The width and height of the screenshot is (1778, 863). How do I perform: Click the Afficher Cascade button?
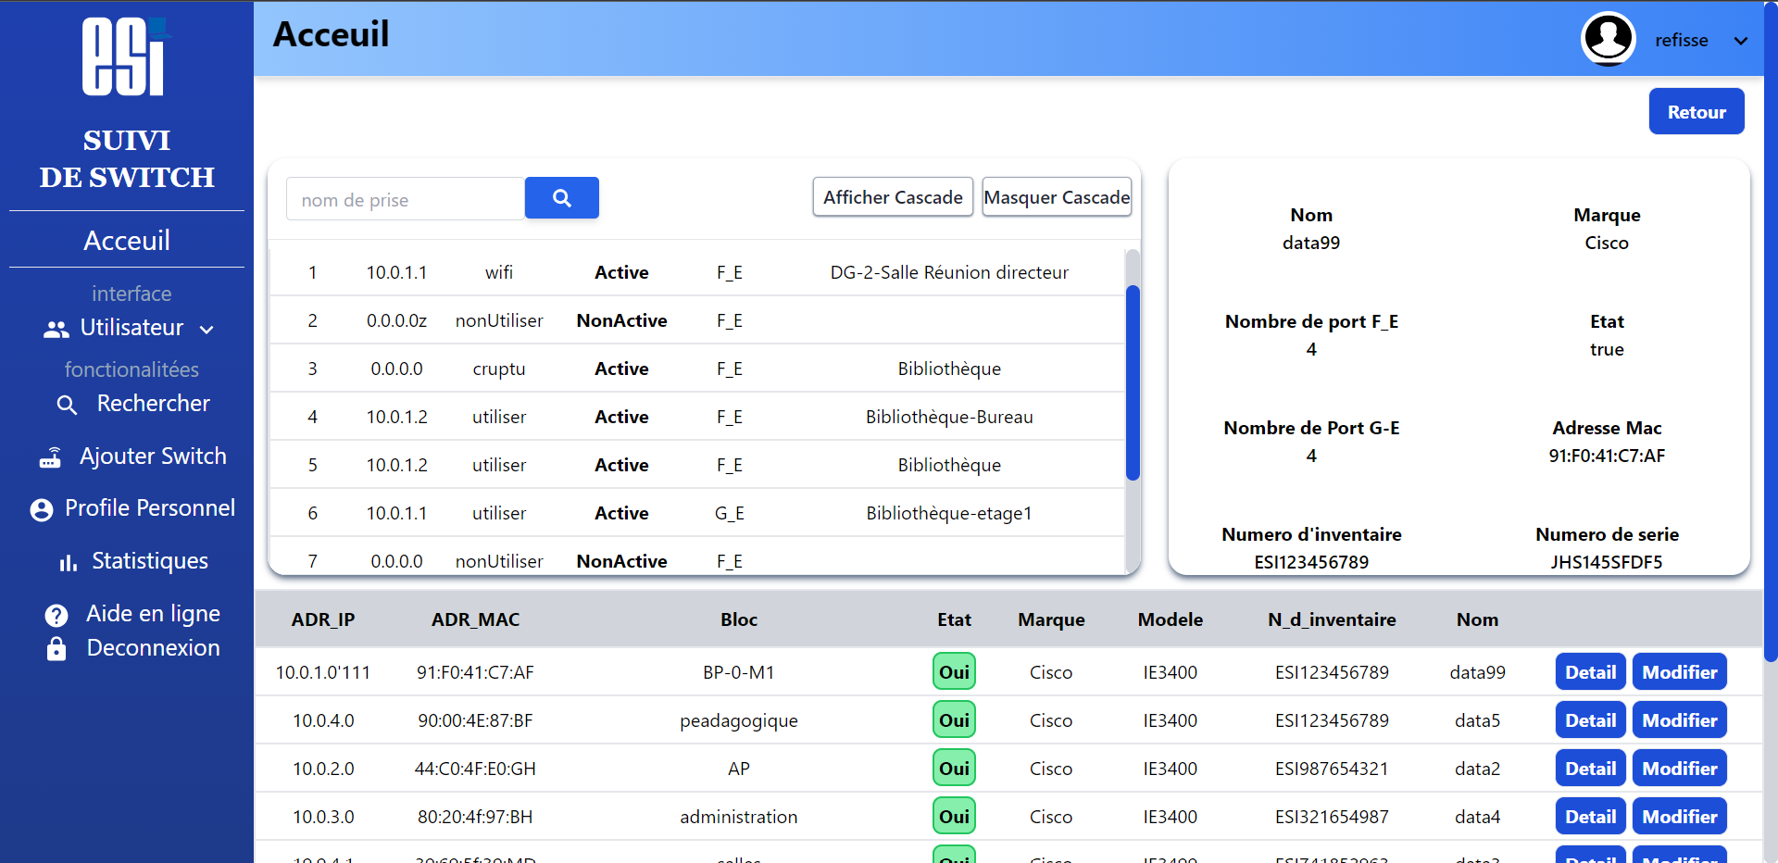coord(892,196)
